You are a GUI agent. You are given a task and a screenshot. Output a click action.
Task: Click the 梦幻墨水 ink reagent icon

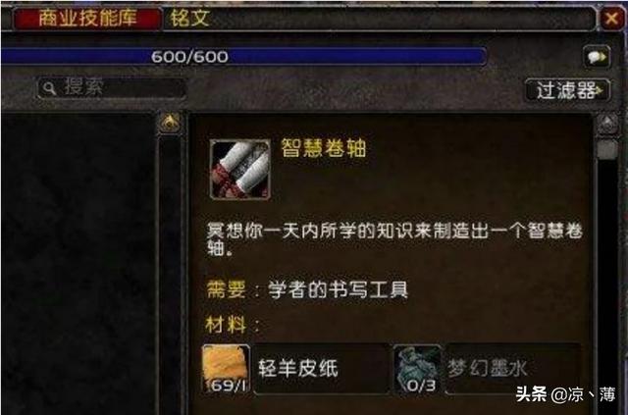point(417,369)
